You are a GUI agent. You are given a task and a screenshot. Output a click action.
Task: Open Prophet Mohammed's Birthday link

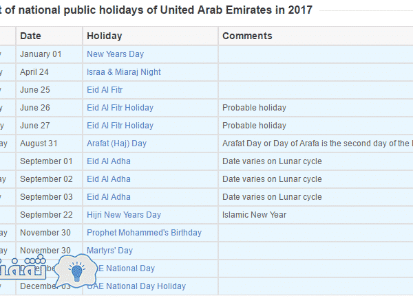pyautogui.click(x=144, y=233)
